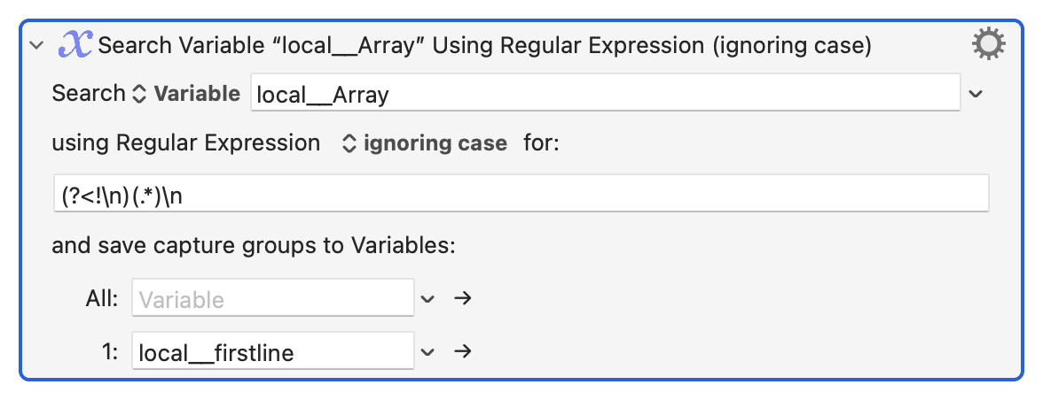Click the bold Variable source label
1043x400 pixels.
coord(197,94)
